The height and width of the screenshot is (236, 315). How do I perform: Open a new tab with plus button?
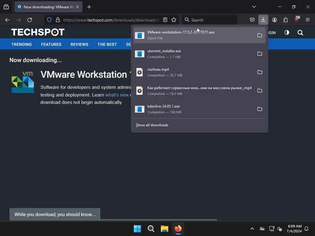89,7
